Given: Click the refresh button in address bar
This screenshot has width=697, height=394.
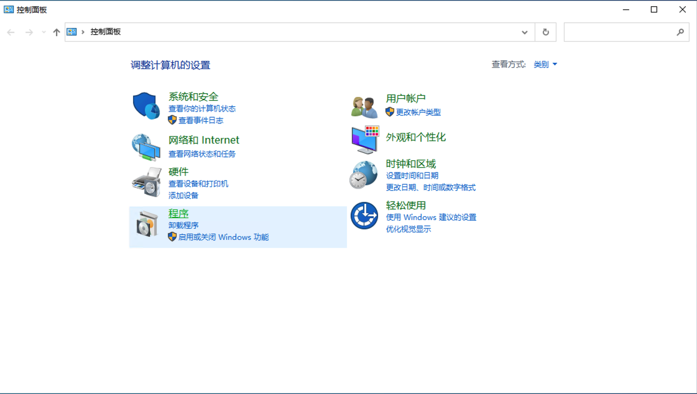Looking at the screenshot, I should tap(545, 32).
